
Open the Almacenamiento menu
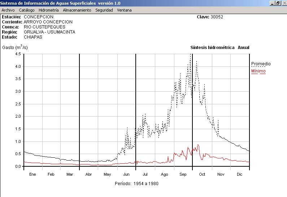coord(77,10)
